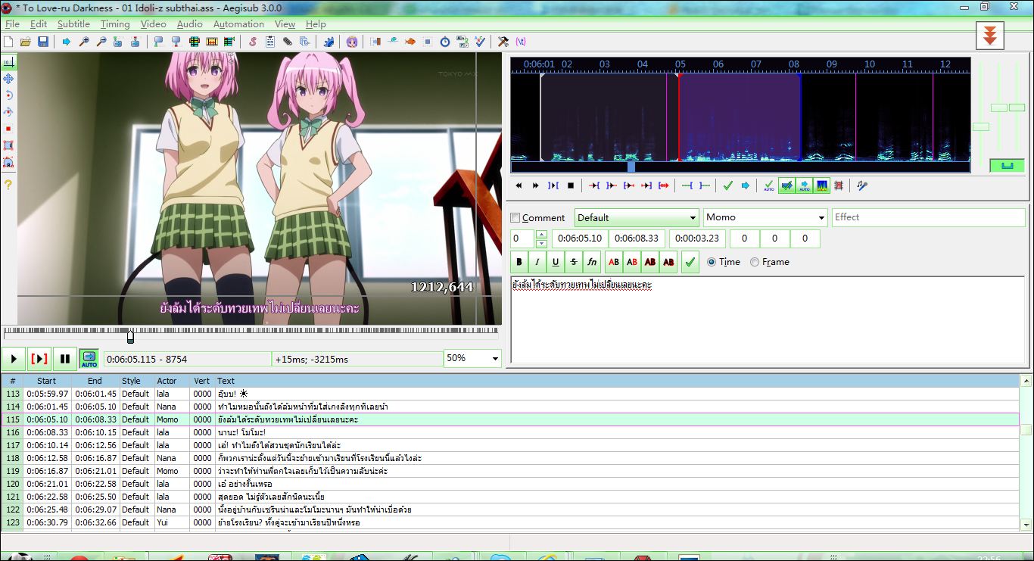Play the video

click(x=13, y=358)
